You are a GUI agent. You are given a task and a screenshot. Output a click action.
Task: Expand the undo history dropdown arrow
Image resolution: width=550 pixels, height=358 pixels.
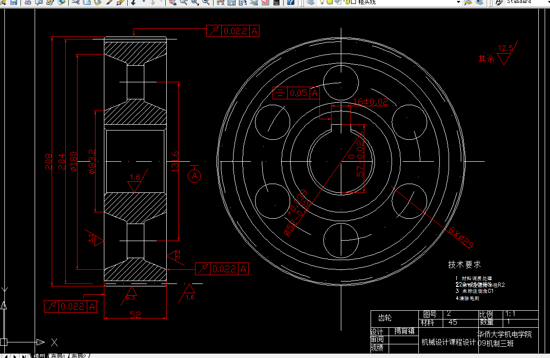pos(144,2)
